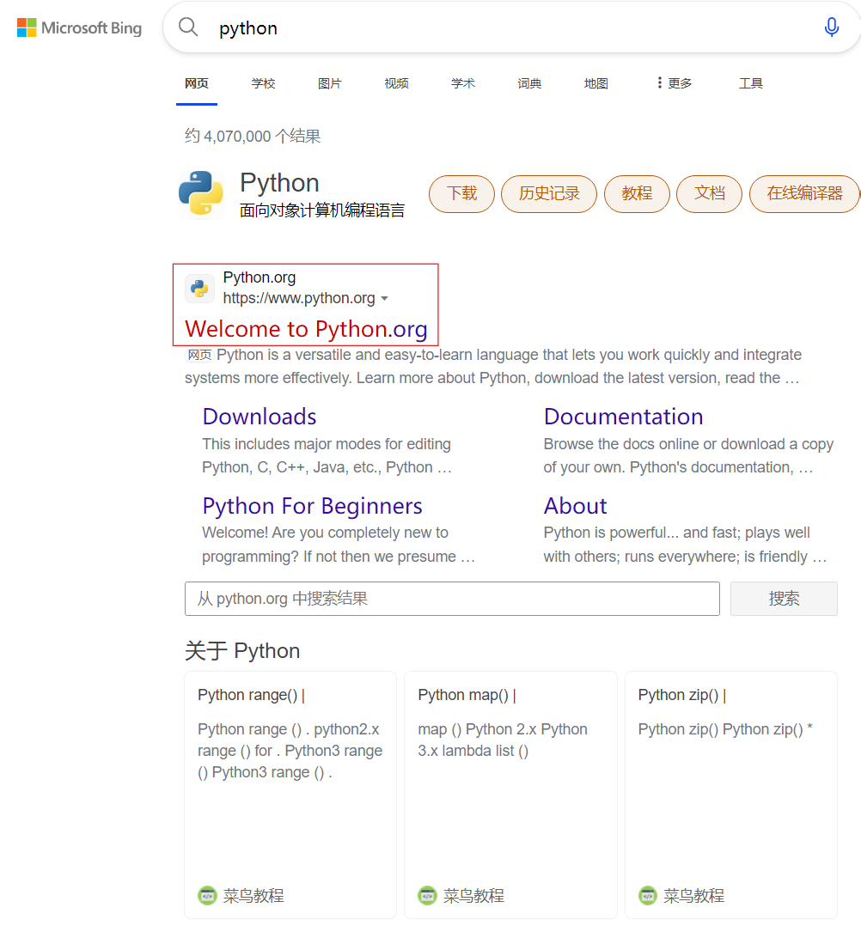
Task: Click the 在线编译器 pill button
Action: [x=804, y=193]
